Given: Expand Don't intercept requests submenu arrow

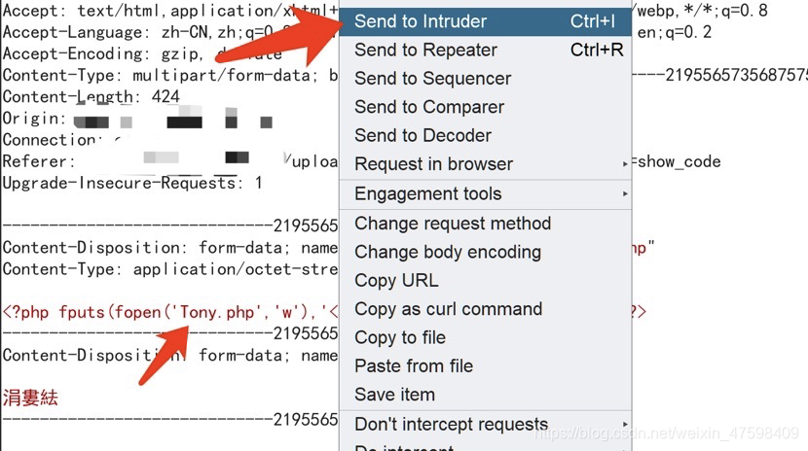Looking at the screenshot, I should [x=625, y=425].
